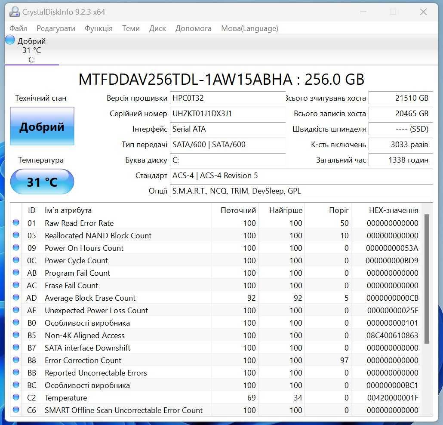Viewport: 443px width, 425px height.
Task: Click HEX value 08C400610863
Action: [392, 336]
